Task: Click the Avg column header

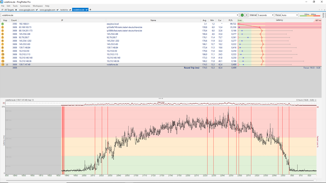Action: [x=205, y=20]
